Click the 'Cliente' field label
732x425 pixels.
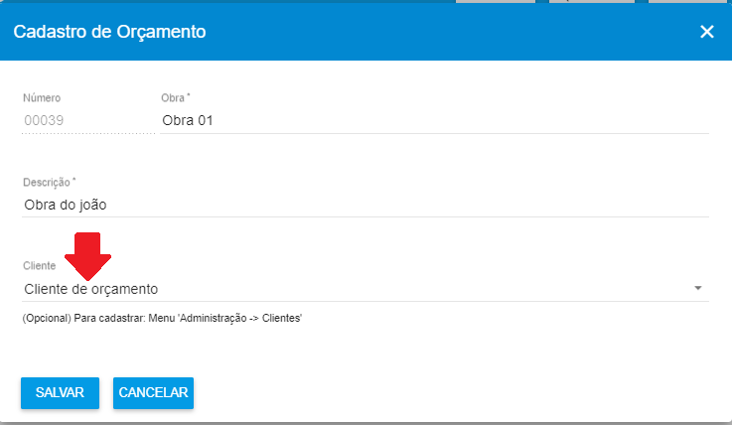click(x=39, y=266)
